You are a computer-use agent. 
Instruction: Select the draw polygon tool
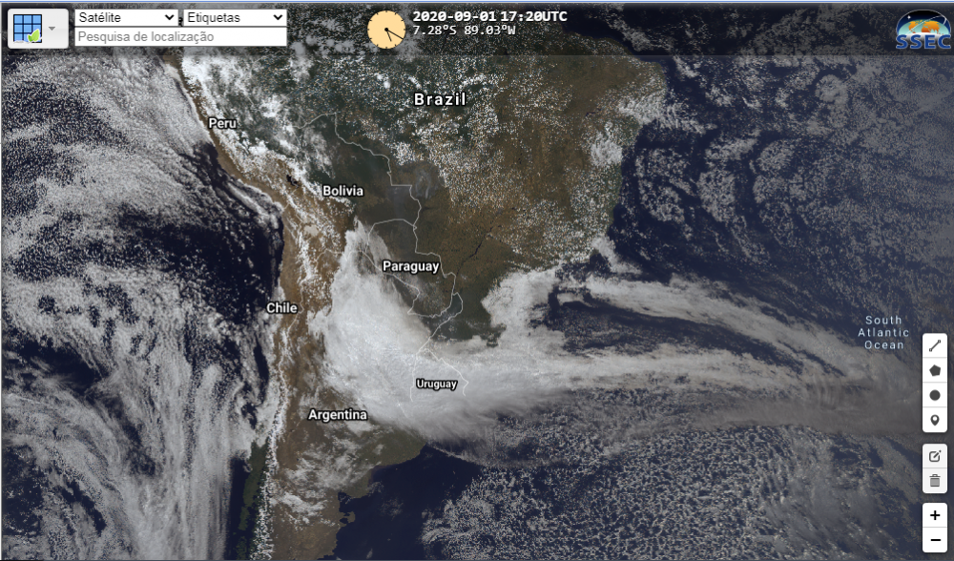click(x=935, y=370)
